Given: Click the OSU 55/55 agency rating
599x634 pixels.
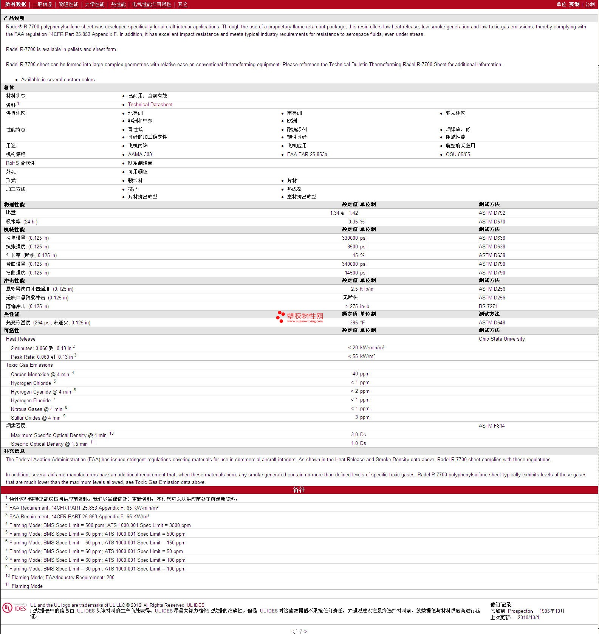Looking at the screenshot, I should [x=458, y=155].
